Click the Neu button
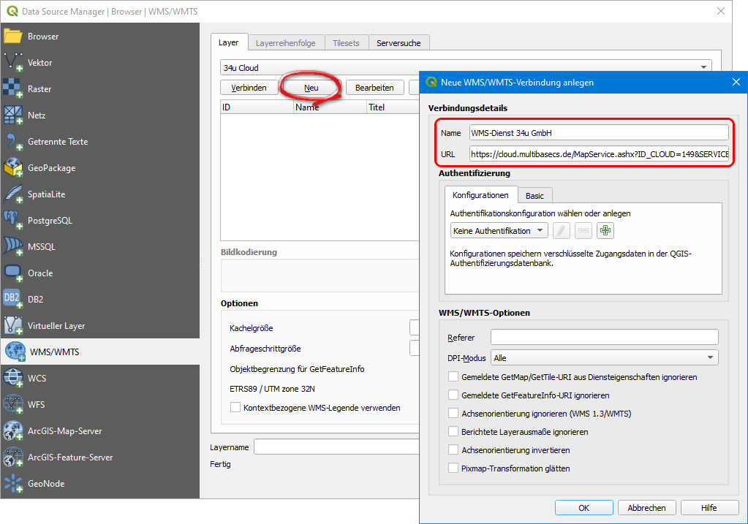 [311, 88]
